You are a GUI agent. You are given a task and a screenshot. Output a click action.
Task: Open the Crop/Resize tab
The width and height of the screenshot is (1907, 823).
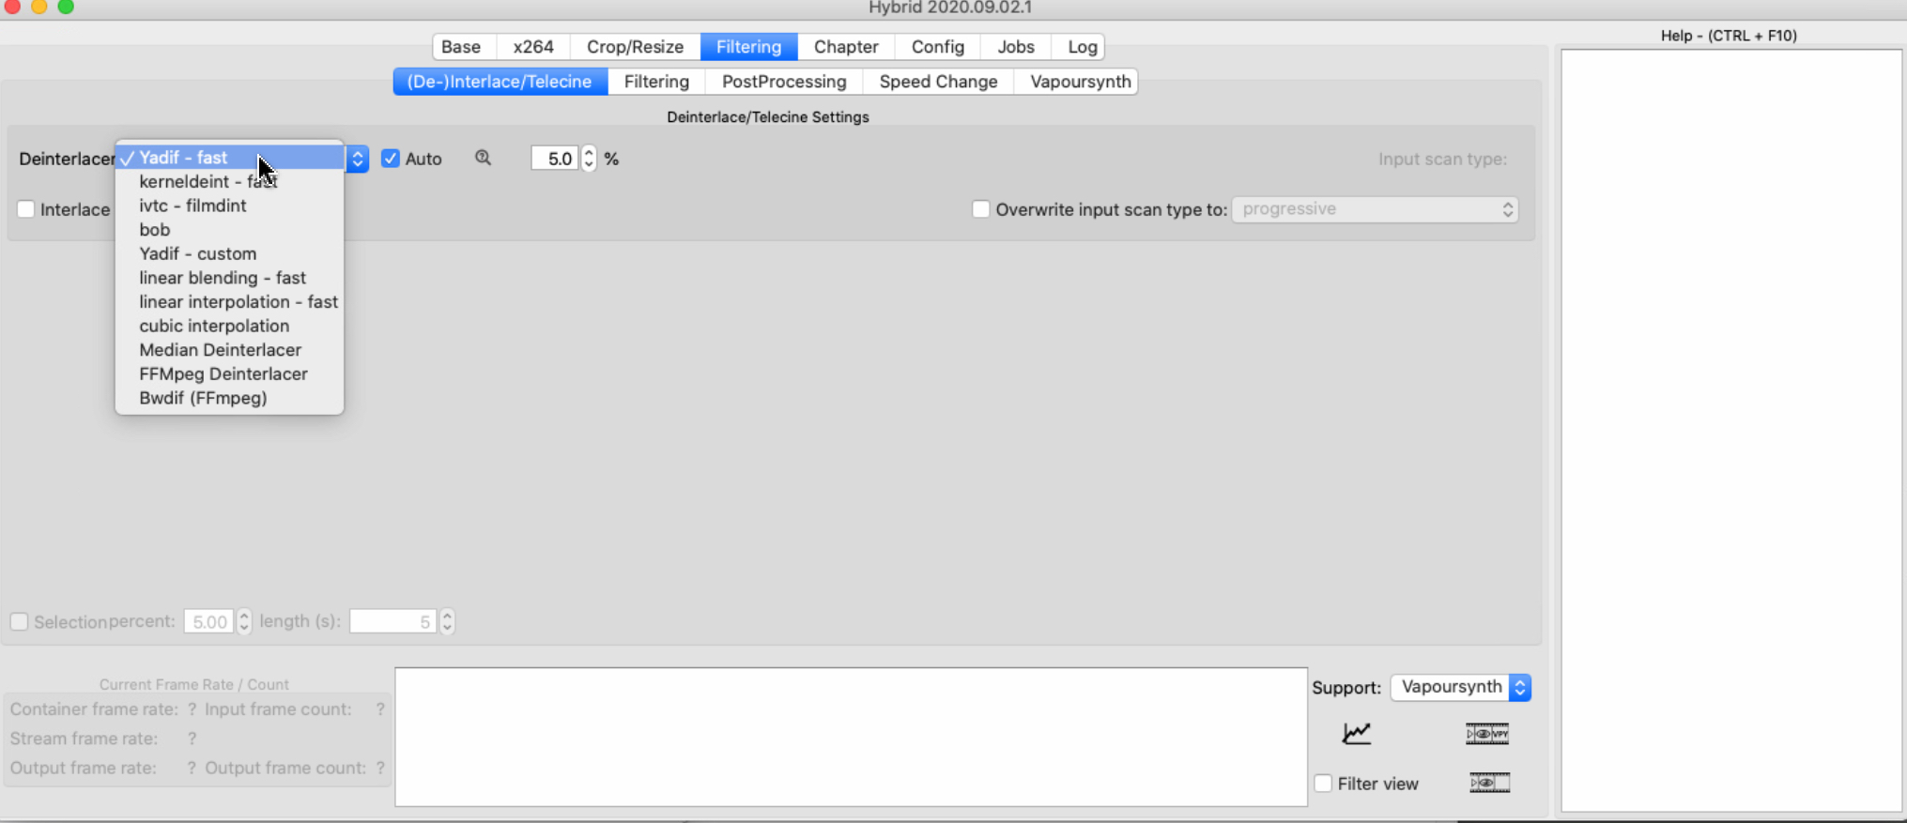[635, 47]
